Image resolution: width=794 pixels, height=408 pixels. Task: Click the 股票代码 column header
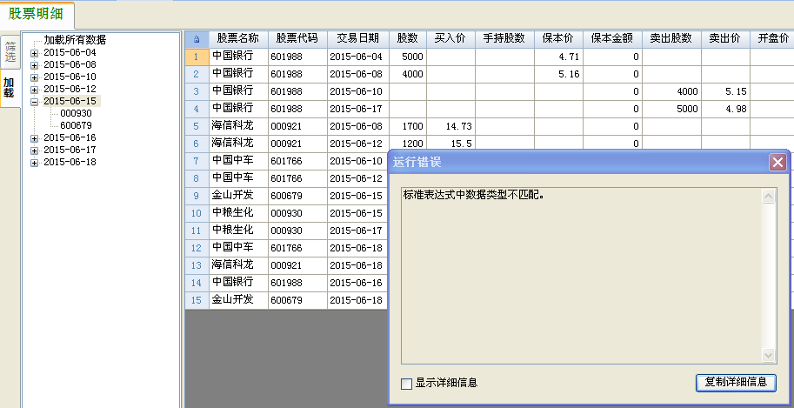[297, 39]
